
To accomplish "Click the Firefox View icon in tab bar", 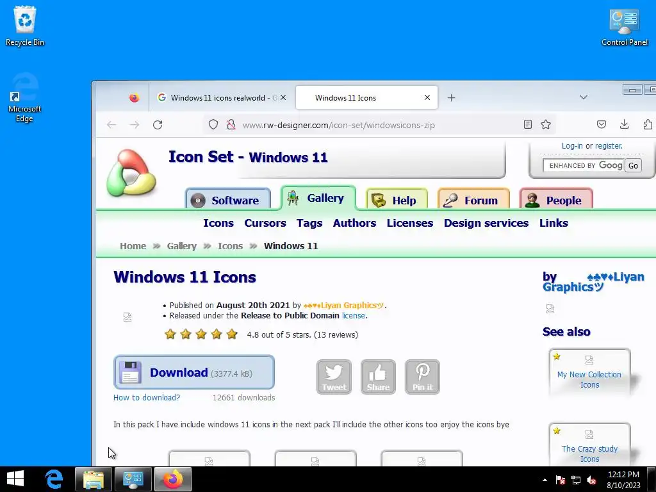I will coord(135,98).
